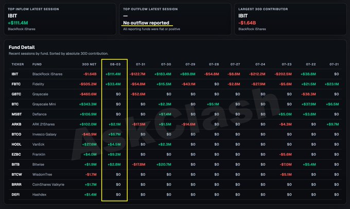Click the BRRR ticker cell
The height and width of the screenshot is (209, 350).
point(16,184)
